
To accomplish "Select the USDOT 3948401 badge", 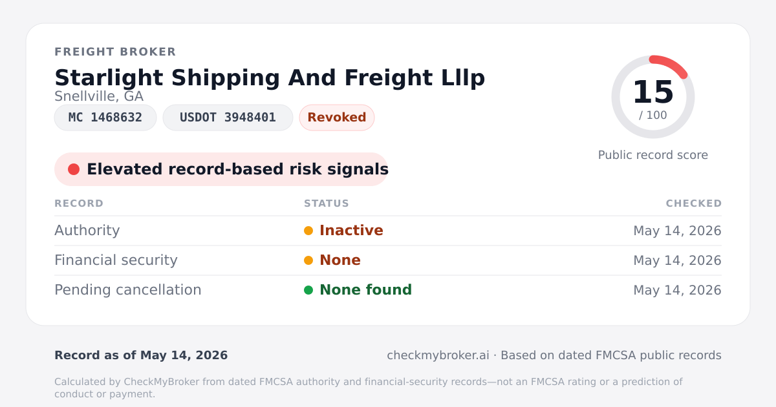I will (x=228, y=118).
